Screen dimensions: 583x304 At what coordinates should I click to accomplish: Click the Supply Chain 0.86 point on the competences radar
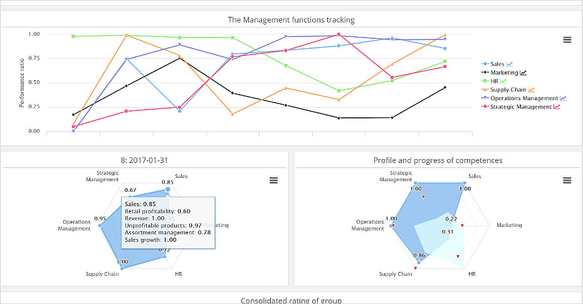pyautogui.click(x=418, y=262)
